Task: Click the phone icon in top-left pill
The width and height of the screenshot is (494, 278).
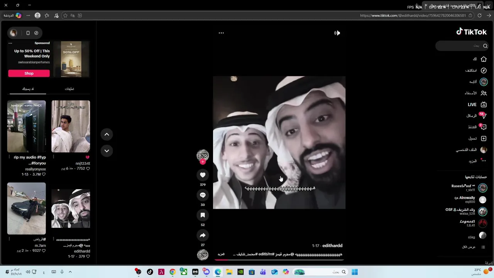Action: pyautogui.click(x=28, y=33)
